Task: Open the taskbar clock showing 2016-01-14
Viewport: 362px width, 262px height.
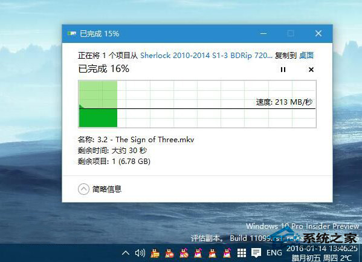Action: [x=322, y=253]
